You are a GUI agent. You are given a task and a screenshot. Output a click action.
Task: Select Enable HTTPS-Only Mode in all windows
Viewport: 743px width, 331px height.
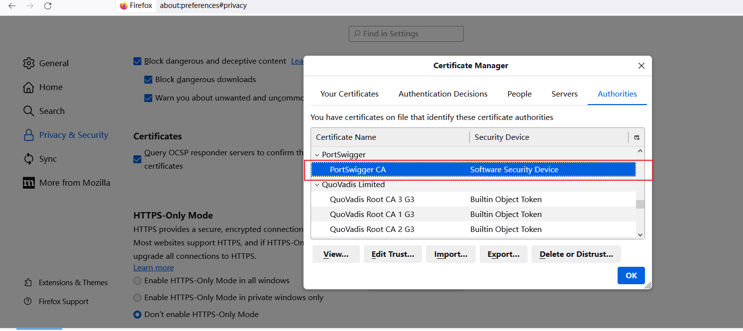137,281
